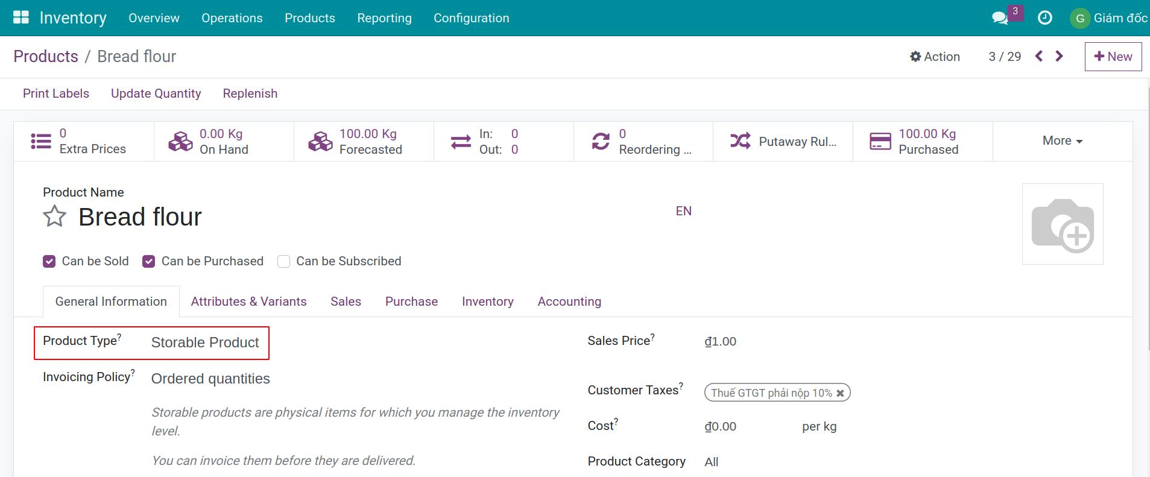The height and width of the screenshot is (477, 1150).
Task: Click the 0.00 Kg On Hand value
Action: coord(221,134)
